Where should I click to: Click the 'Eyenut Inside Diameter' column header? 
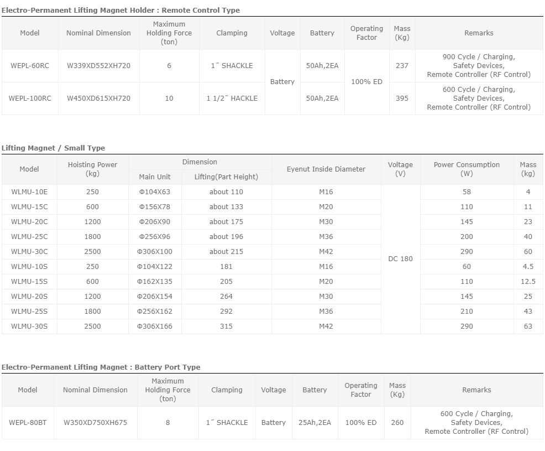click(x=326, y=169)
